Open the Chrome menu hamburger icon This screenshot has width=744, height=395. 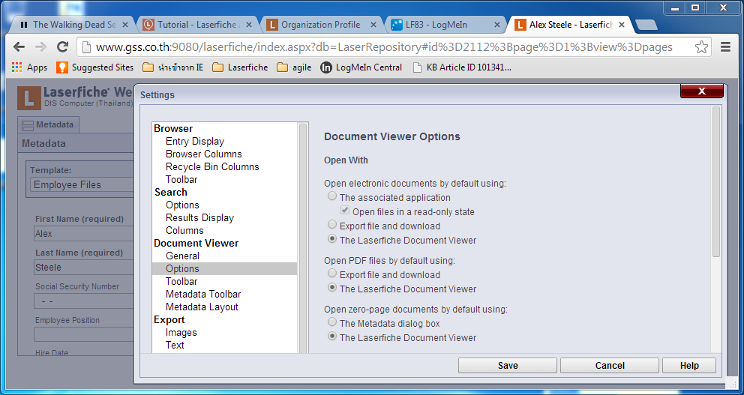point(725,46)
